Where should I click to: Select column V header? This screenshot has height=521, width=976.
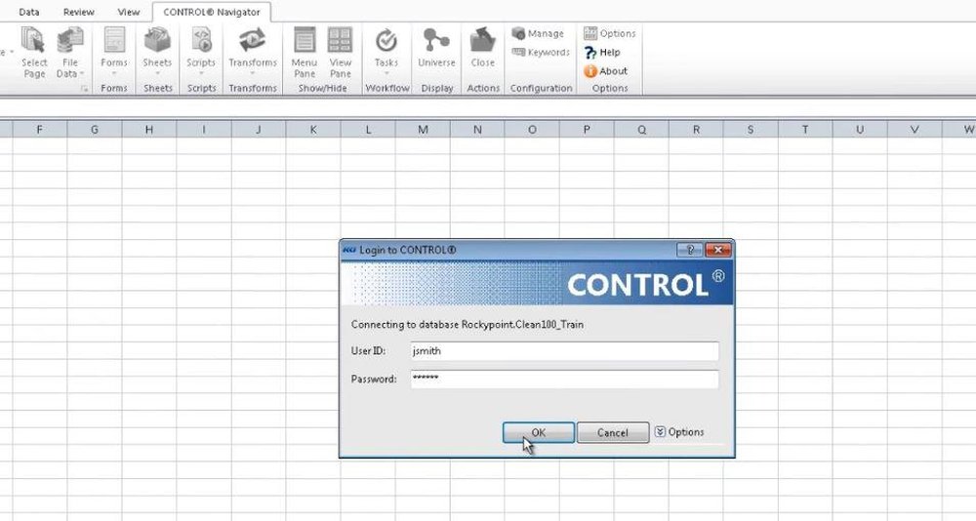[915, 130]
